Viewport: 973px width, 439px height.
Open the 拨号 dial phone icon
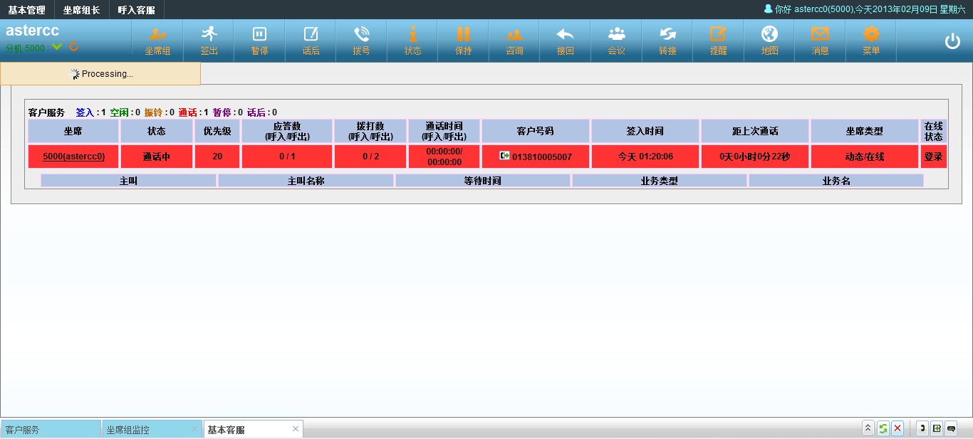click(x=362, y=34)
